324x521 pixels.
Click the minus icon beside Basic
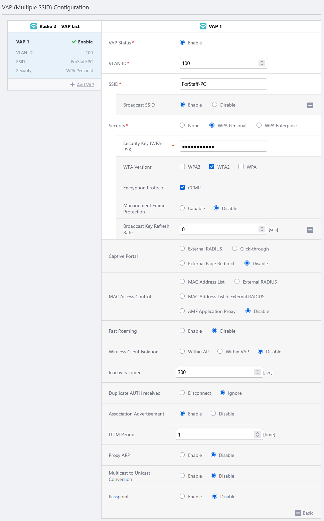(x=298, y=513)
